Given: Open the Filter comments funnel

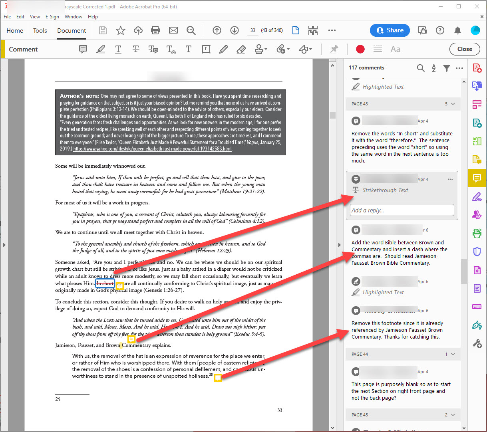Looking at the screenshot, I should click(x=447, y=68).
